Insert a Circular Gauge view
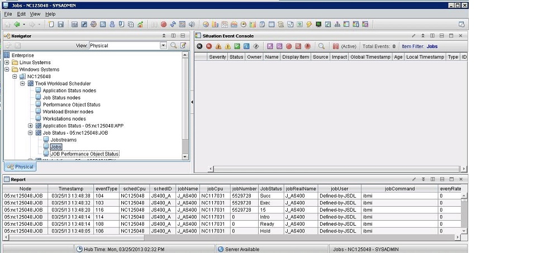 243,25
